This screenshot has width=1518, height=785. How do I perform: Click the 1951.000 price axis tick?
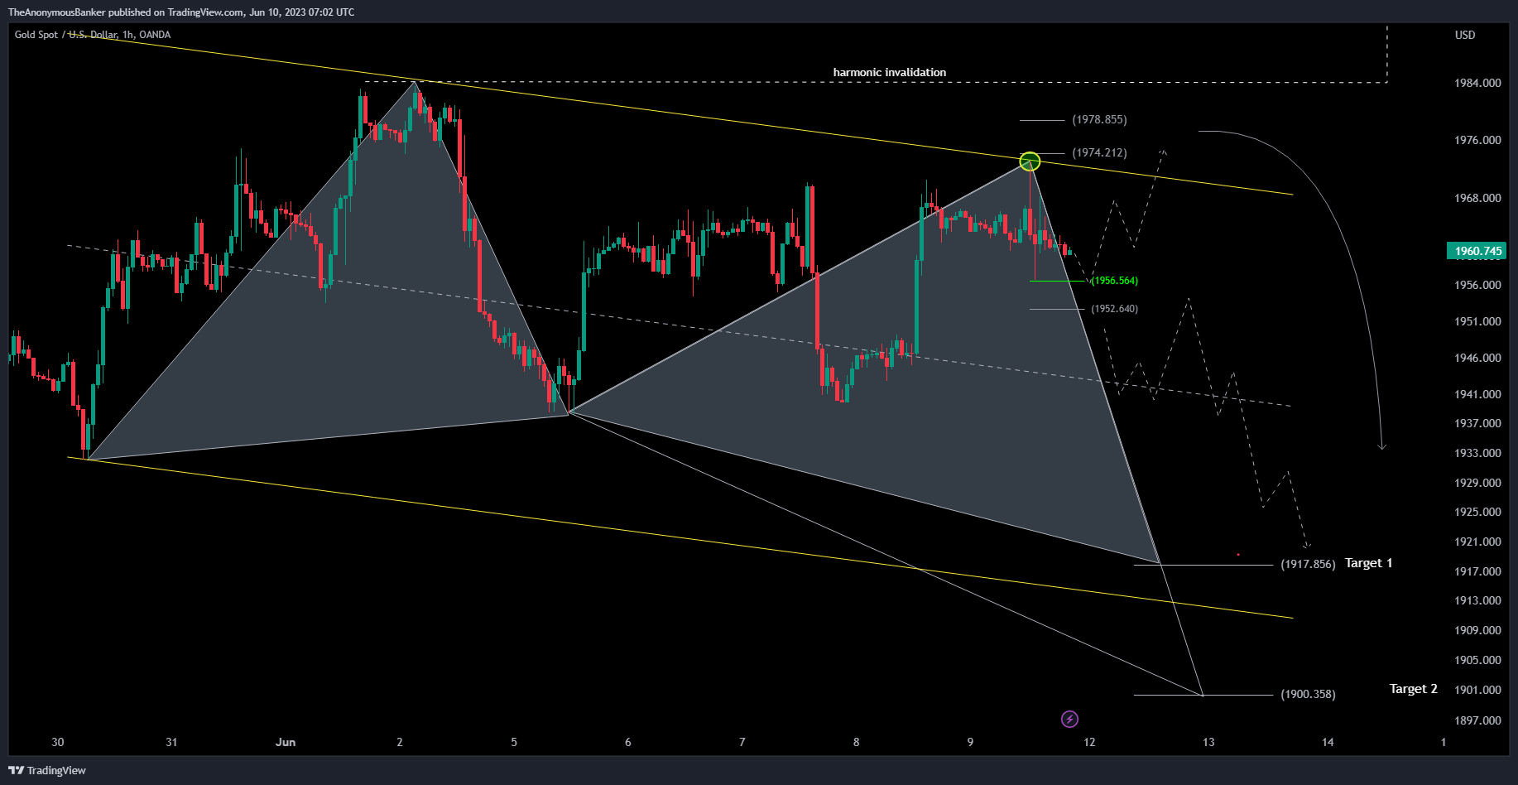(x=1477, y=321)
